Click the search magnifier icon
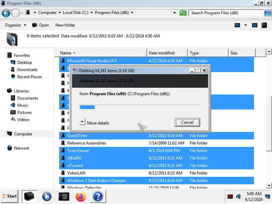This screenshot has height=204, width=272. pyautogui.click(x=268, y=13)
